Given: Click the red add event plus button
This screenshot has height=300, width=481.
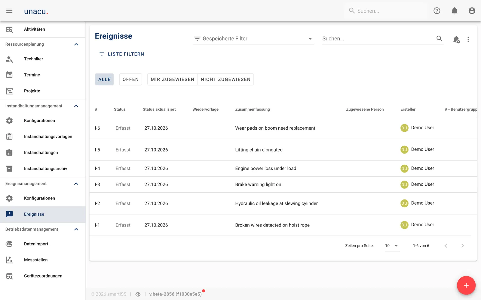Looking at the screenshot, I should pyautogui.click(x=466, y=285).
